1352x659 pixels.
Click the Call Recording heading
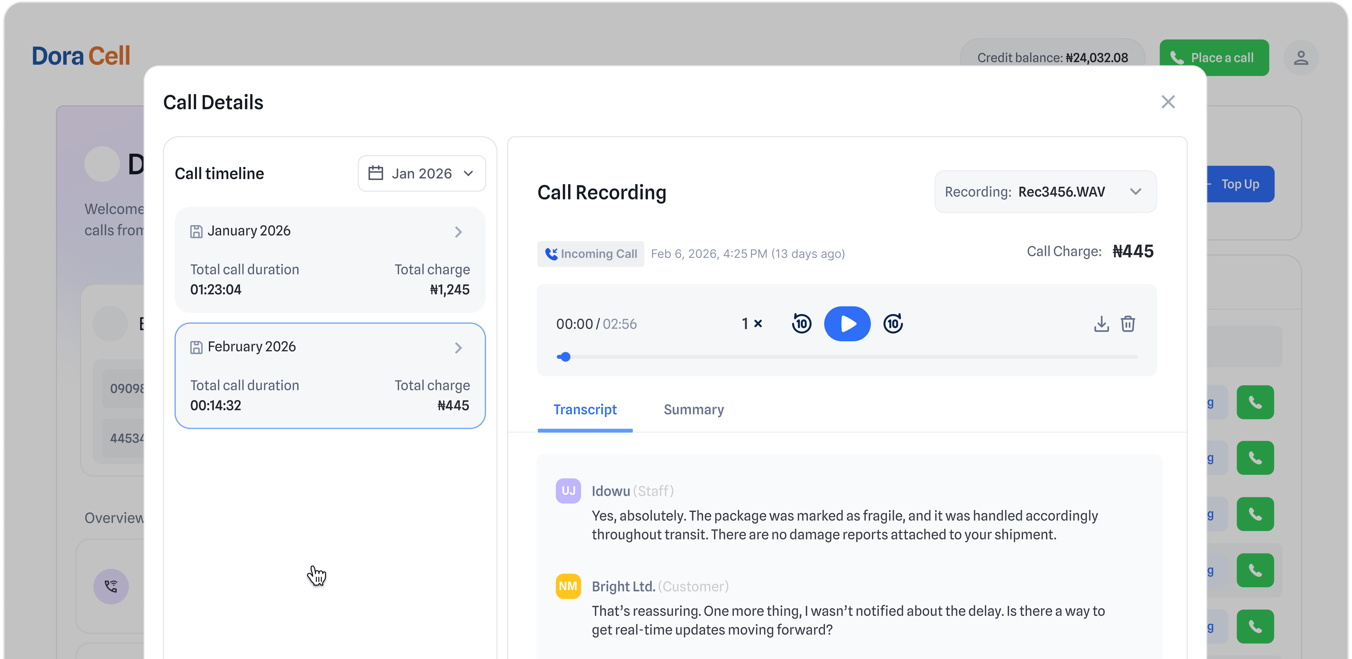(602, 193)
